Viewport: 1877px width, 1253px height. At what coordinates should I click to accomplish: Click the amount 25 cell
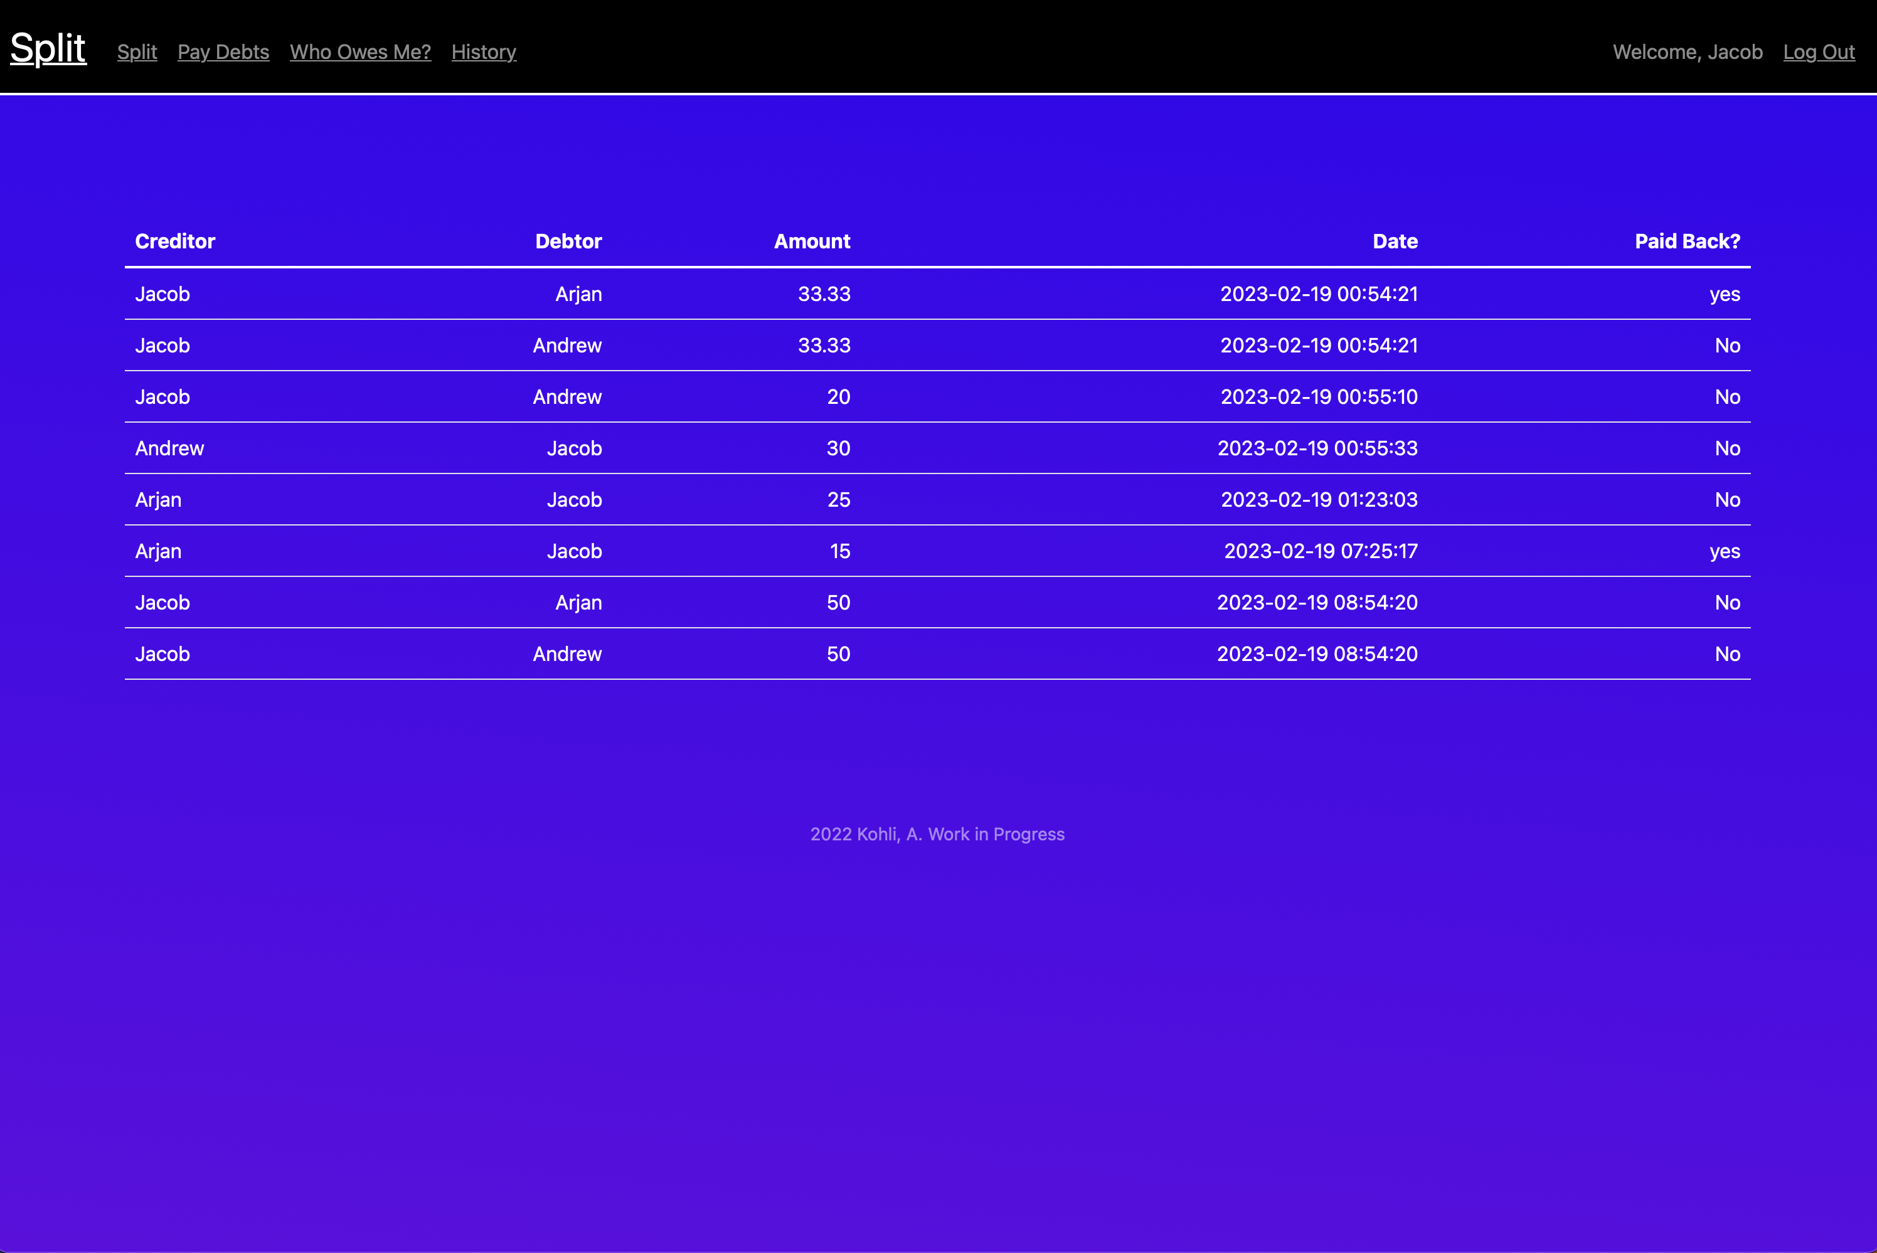(x=837, y=500)
